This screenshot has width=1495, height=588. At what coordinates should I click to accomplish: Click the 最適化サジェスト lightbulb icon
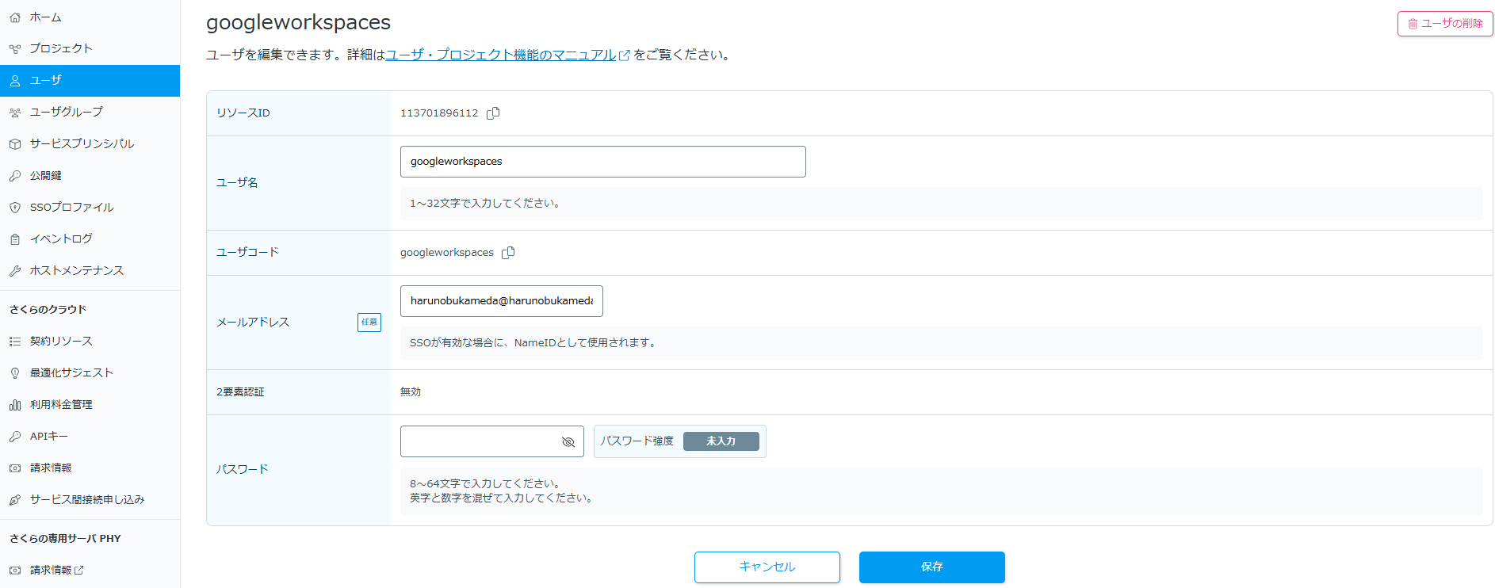[x=15, y=373]
